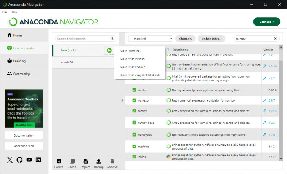This screenshot has height=174, width=287.
Task: Open the Installed filter dropdown
Action: click(150, 39)
